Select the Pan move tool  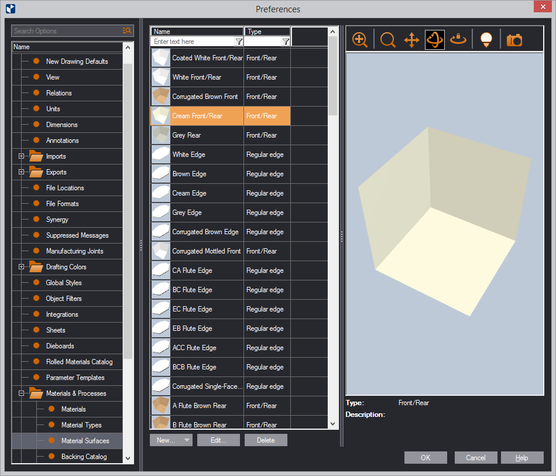pyautogui.click(x=411, y=39)
